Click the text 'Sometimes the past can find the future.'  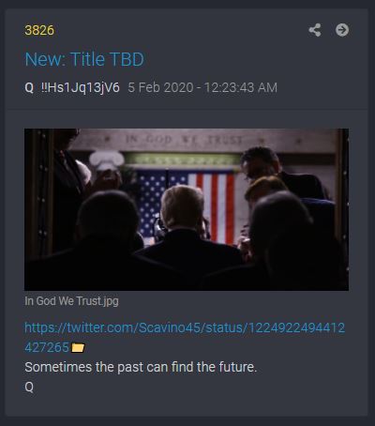(141, 367)
